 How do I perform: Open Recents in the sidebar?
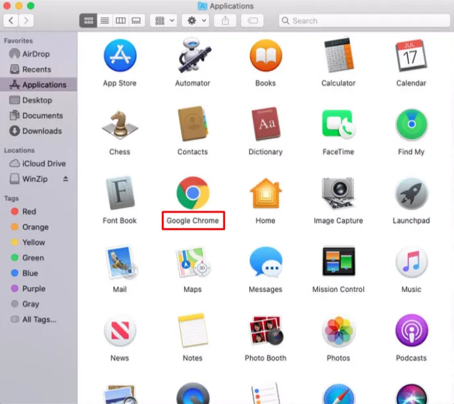point(39,69)
